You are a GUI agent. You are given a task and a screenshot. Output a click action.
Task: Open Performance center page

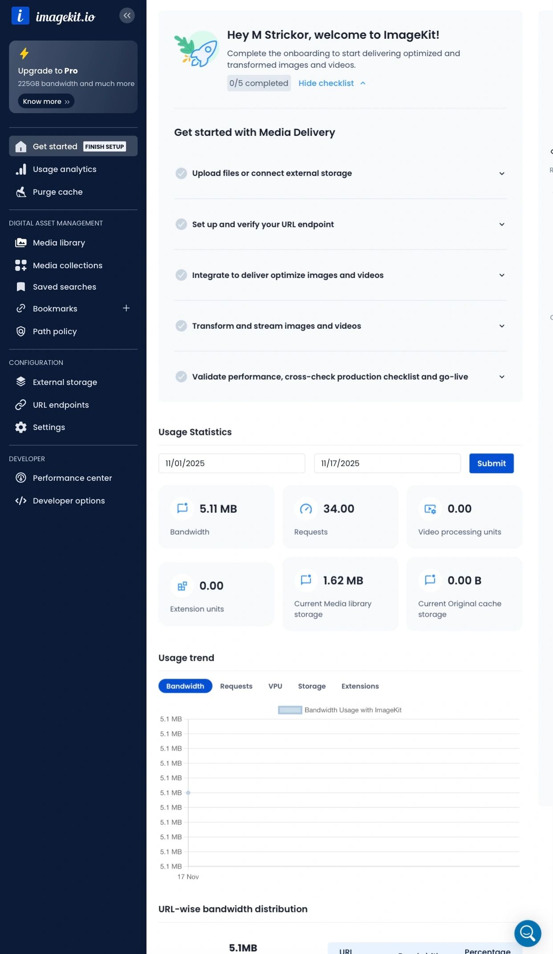[x=73, y=478]
